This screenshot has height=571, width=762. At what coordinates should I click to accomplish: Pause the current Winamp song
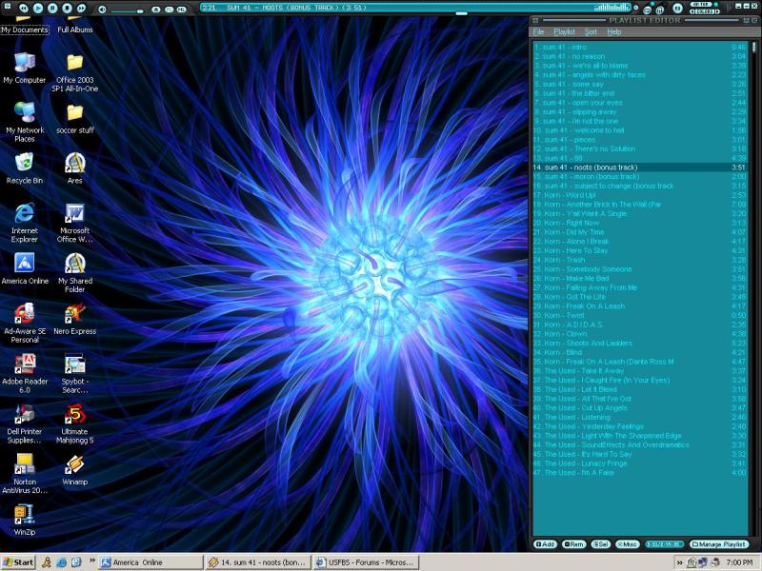click(x=52, y=8)
